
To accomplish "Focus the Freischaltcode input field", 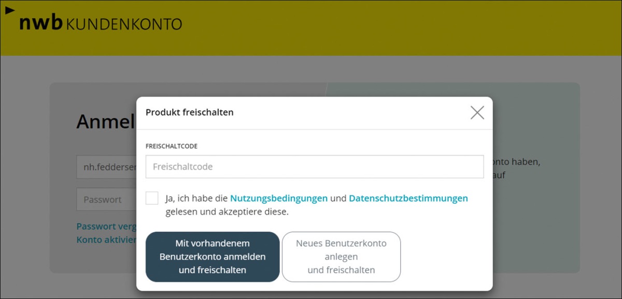I will point(314,167).
